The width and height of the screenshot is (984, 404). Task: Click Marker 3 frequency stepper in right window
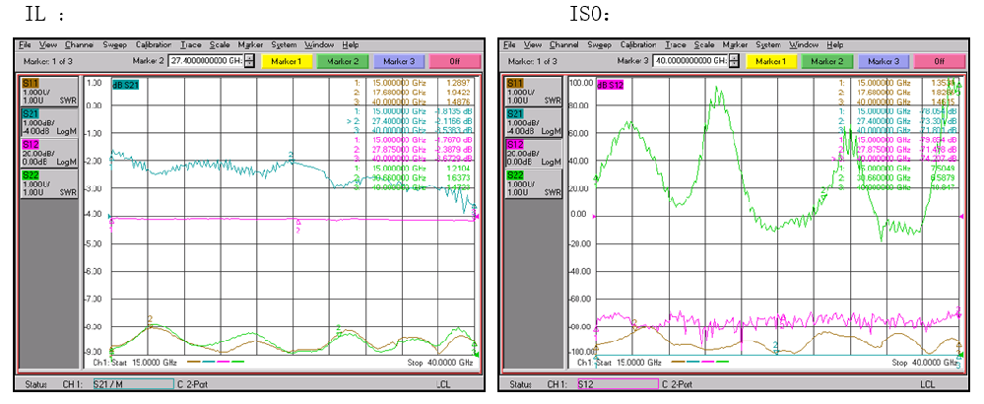[x=734, y=61]
